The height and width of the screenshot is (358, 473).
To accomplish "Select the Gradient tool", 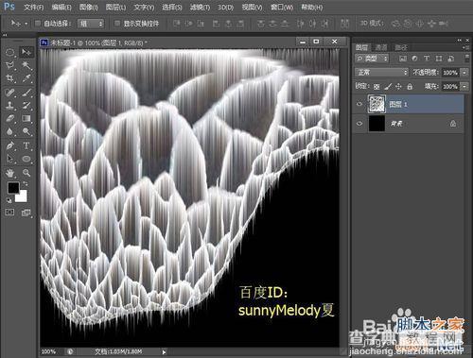I will click(26, 118).
